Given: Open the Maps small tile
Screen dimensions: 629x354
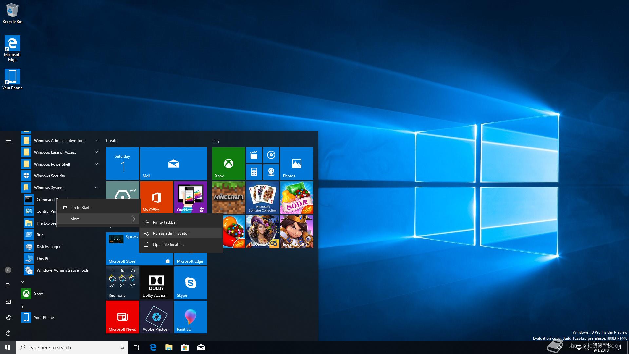Looking at the screenshot, I should [271, 172].
